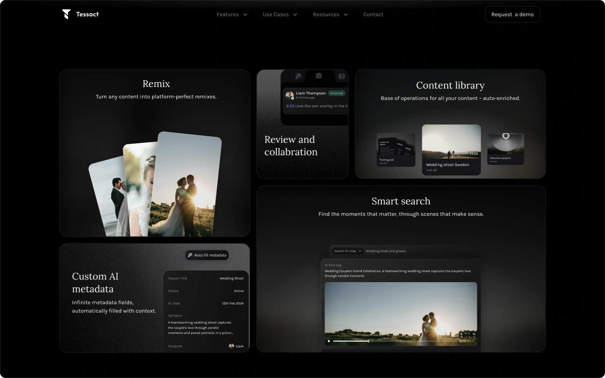Open the Wedding shoot Sweden thumbnail
Screen dimensions: 605x378
452,142
